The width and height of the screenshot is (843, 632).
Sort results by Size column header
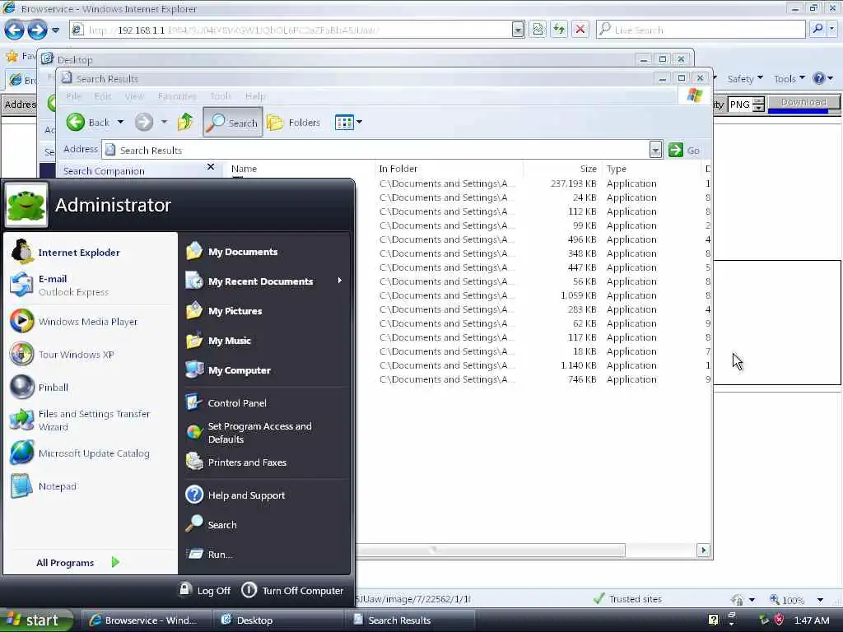pyautogui.click(x=562, y=169)
